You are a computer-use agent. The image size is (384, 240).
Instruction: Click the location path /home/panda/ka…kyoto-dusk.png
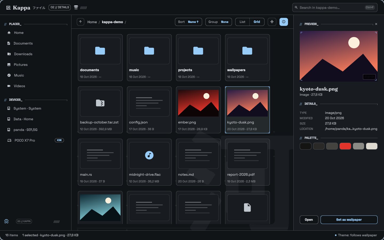351,129
